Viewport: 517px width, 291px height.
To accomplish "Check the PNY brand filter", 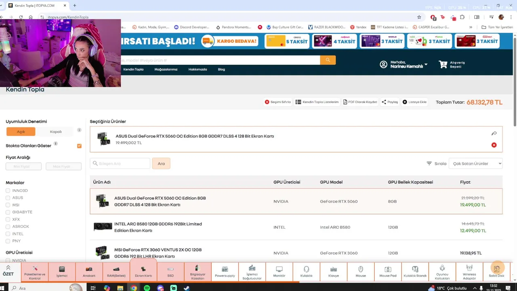I will [x=8, y=241].
